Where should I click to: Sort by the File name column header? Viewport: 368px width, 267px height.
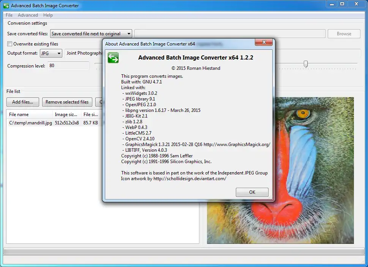tap(29, 115)
